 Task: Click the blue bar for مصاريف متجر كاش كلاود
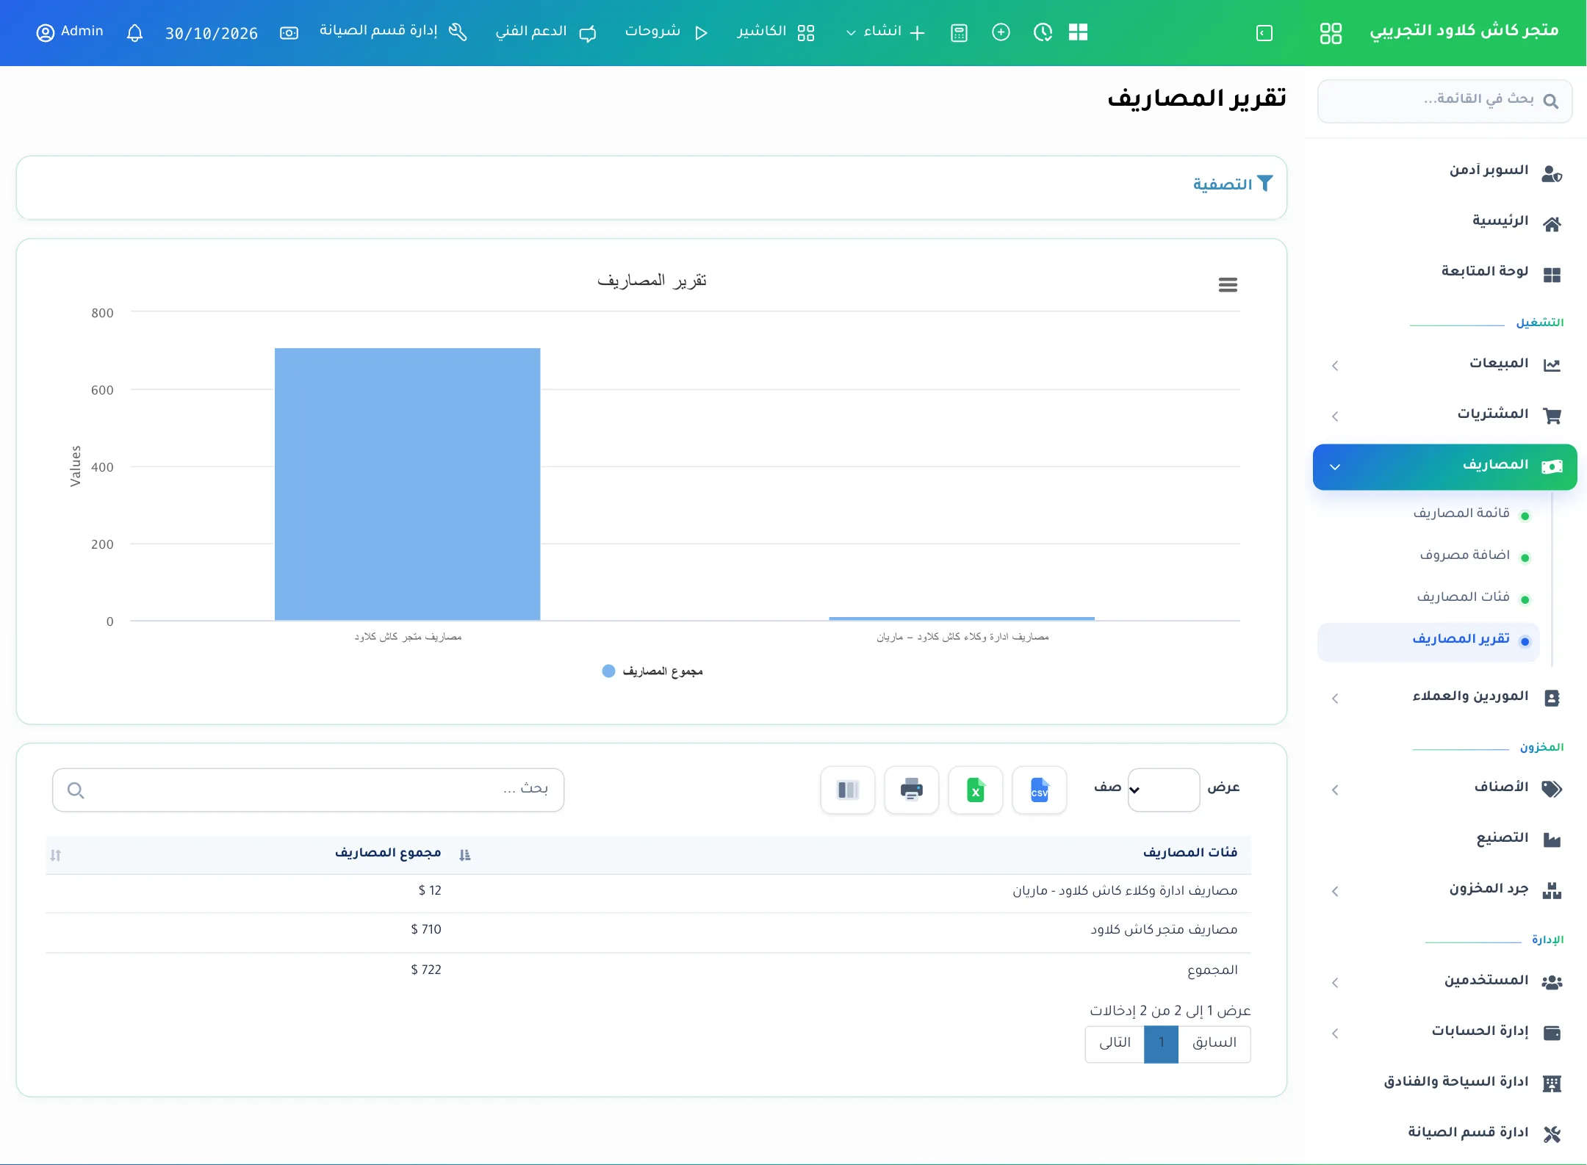tap(407, 484)
